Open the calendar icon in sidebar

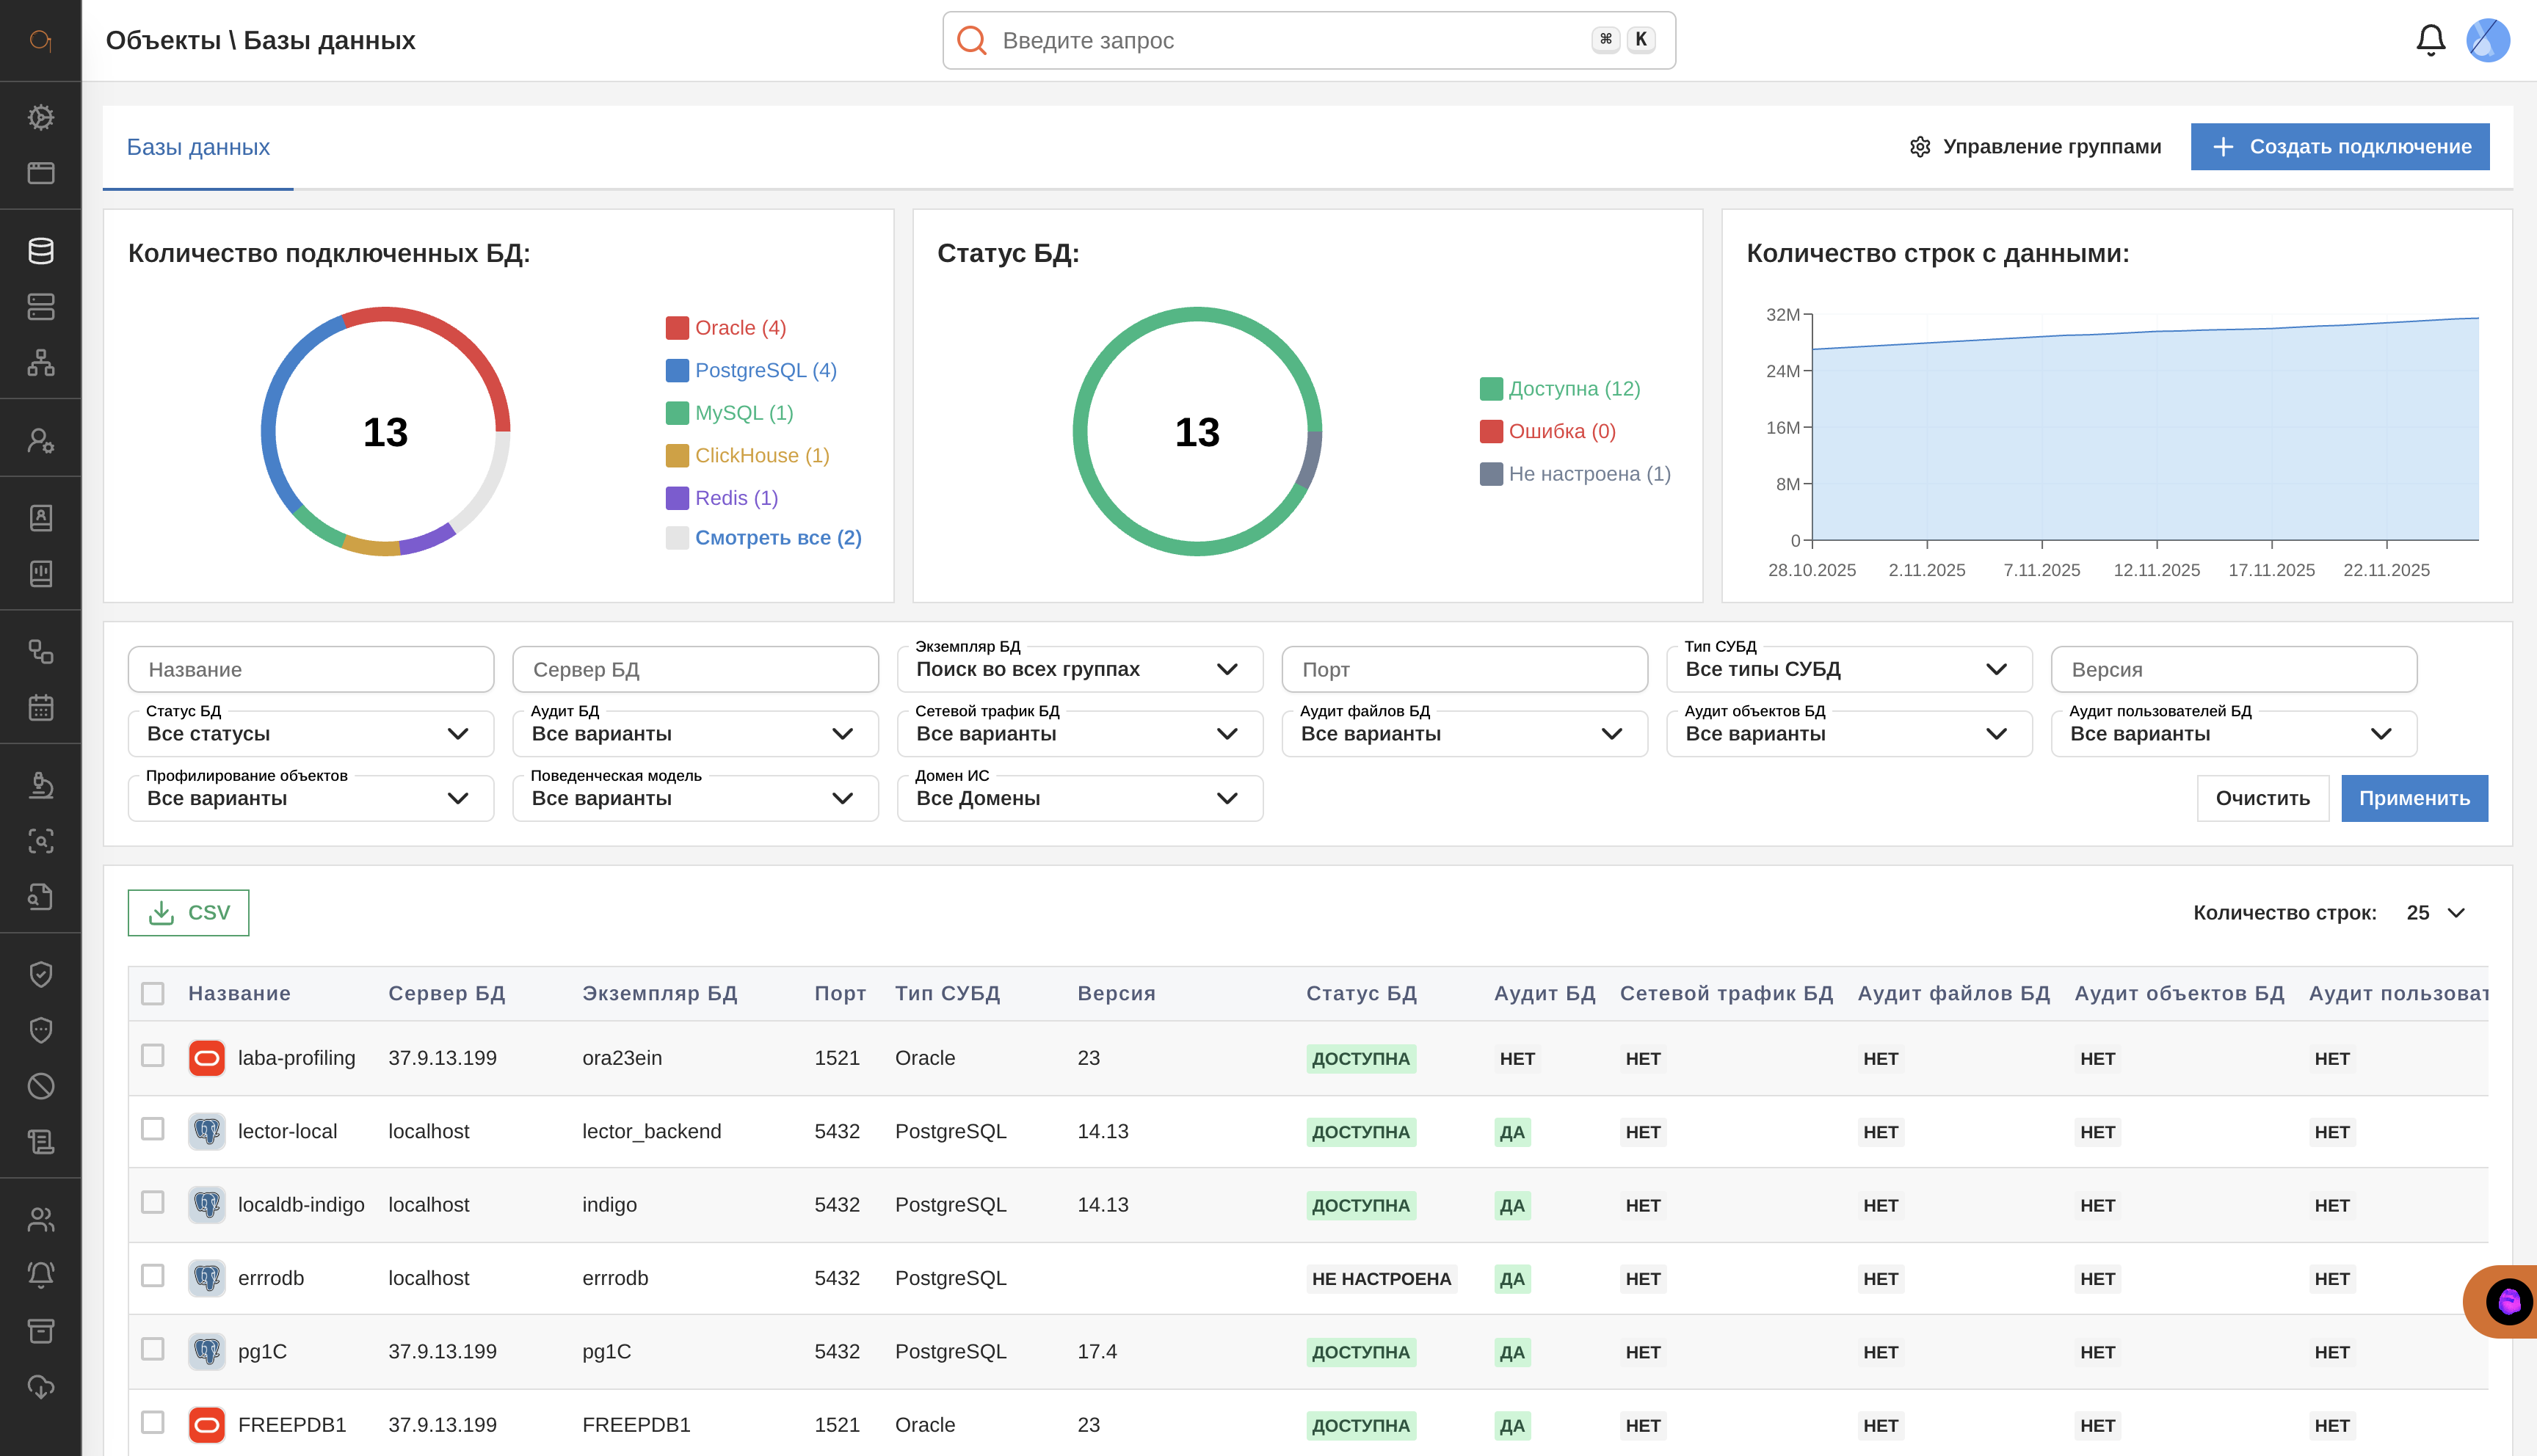click(41, 708)
